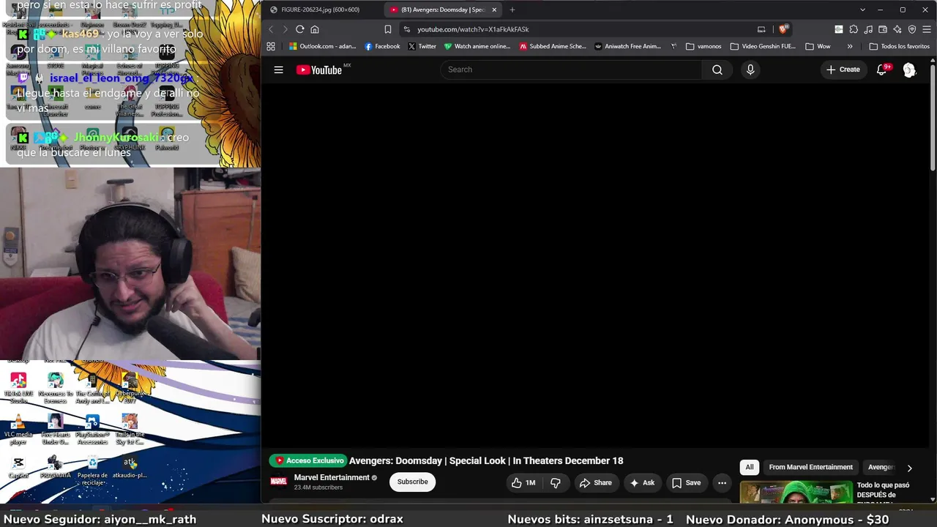
Task: Open the Cyberpunk 2077 desktop shortcut
Action: 130,388
